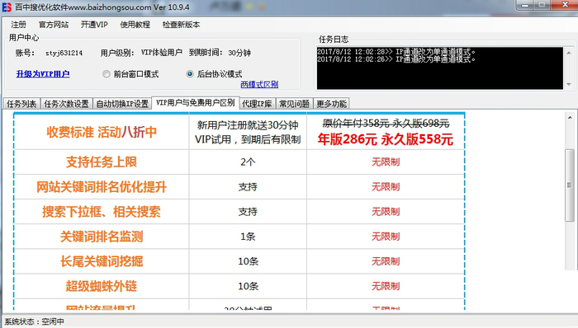This screenshot has height=328, width=578.
Task: Click the account name styj631214
Action: coord(64,53)
